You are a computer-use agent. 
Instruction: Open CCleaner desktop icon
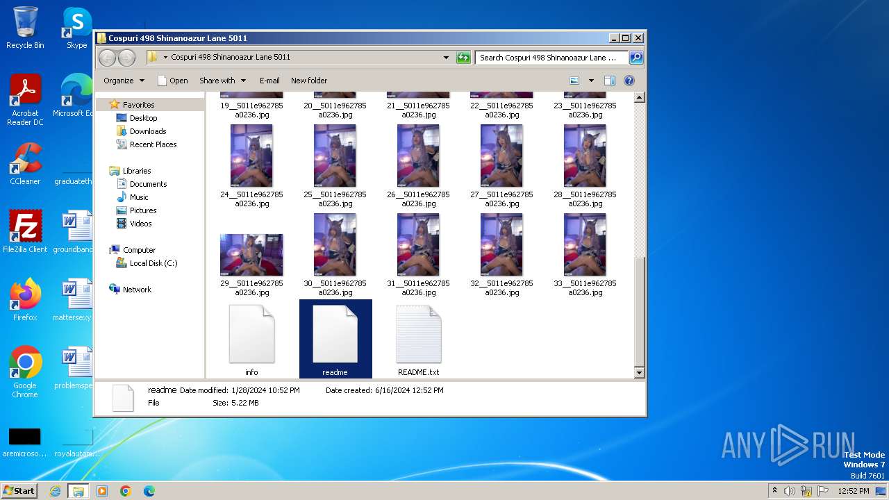click(x=25, y=164)
